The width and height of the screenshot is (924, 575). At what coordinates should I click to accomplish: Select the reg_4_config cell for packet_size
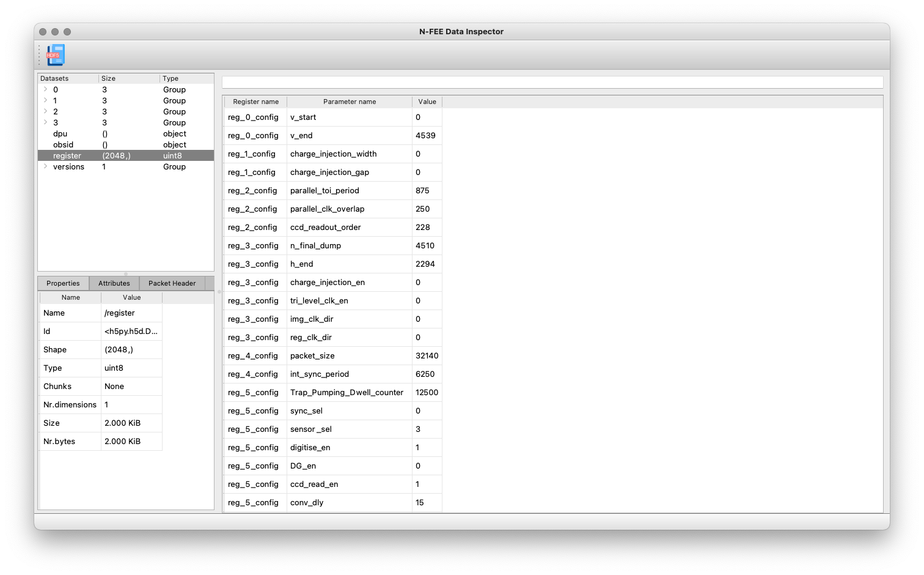click(255, 356)
